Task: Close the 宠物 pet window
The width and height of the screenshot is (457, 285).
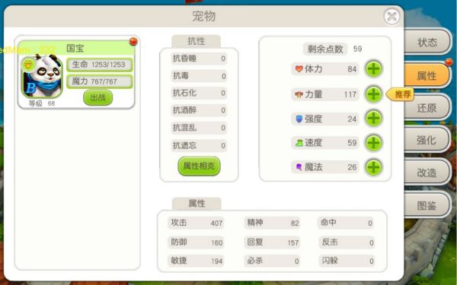Action: (391, 17)
